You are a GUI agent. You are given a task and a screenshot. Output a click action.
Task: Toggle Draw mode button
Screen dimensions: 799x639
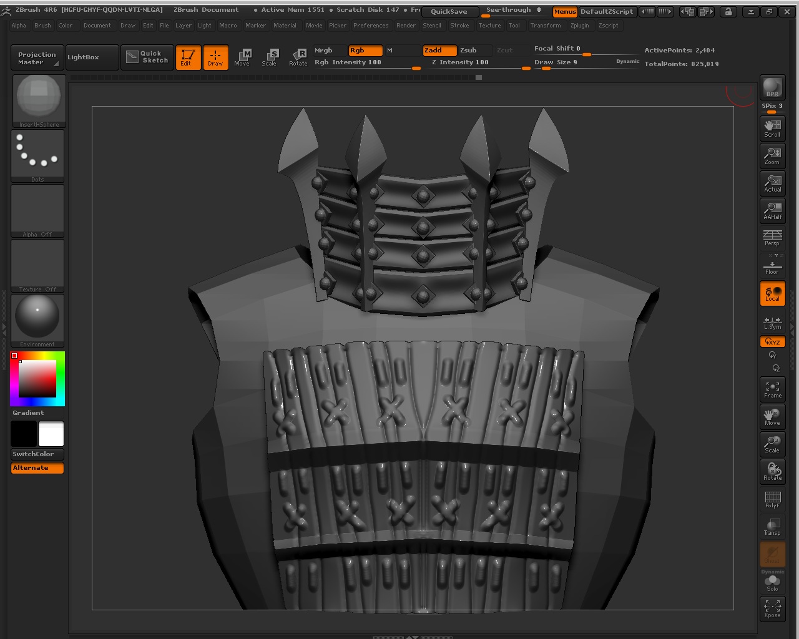215,57
